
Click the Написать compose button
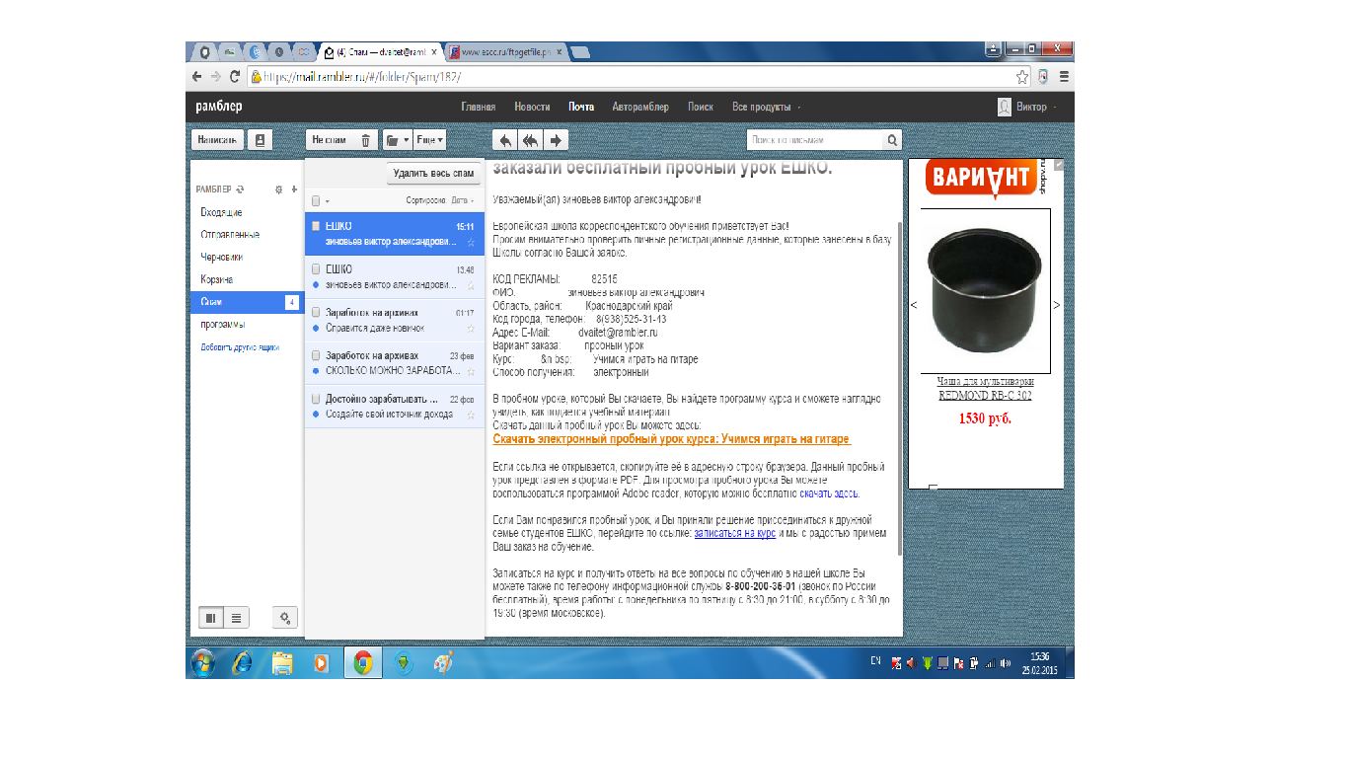(217, 140)
